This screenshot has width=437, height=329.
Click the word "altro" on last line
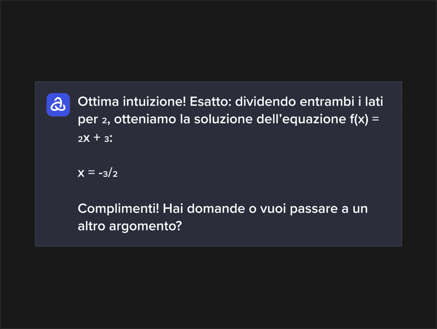point(91,226)
